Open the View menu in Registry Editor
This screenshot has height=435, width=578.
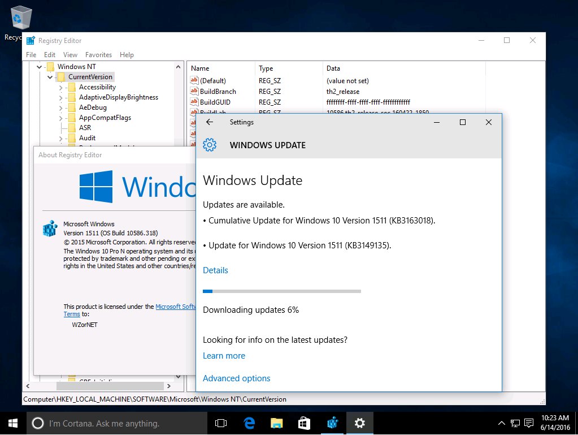click(x=70, y=55)
